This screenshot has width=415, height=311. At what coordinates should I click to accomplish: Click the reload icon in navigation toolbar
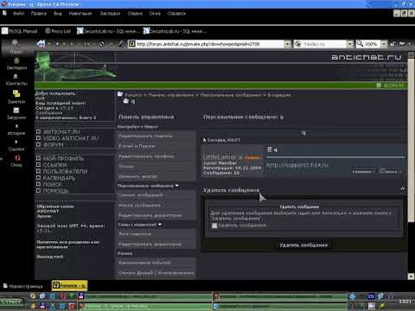click(101, 44)
